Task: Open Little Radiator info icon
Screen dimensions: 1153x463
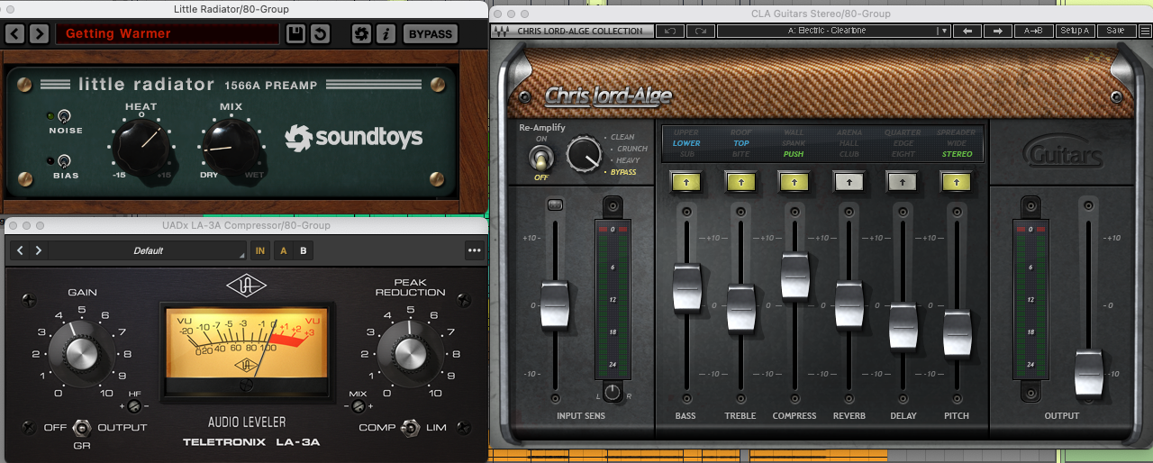Action: click(386, 34)
